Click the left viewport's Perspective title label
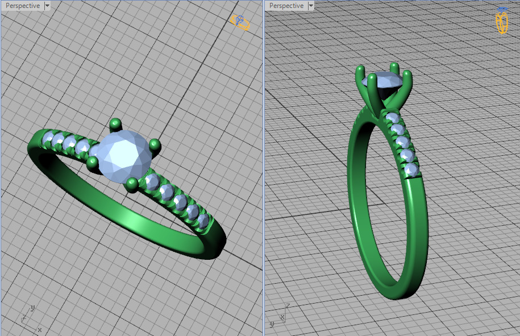Image resolution: width=520 pixels, height=336 pixels. click(x=23, y=6)
